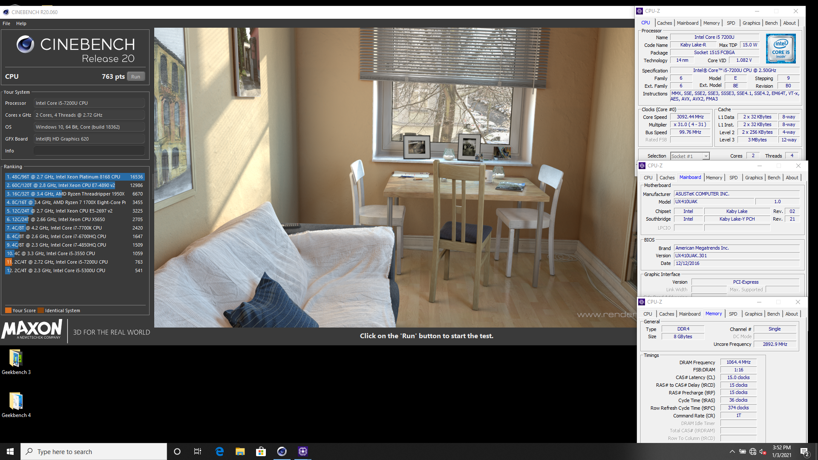Click the Processor field Intel Core i5-7200U
Viewport: 818px width, 460px height.
point(89,103)
